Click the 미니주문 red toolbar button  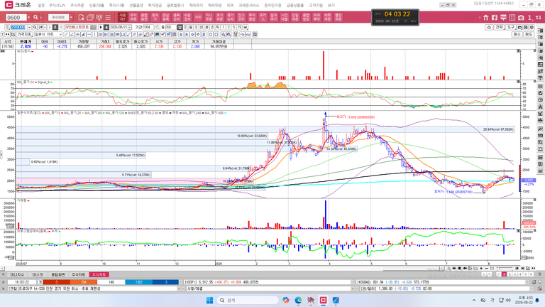coord(209,17)
